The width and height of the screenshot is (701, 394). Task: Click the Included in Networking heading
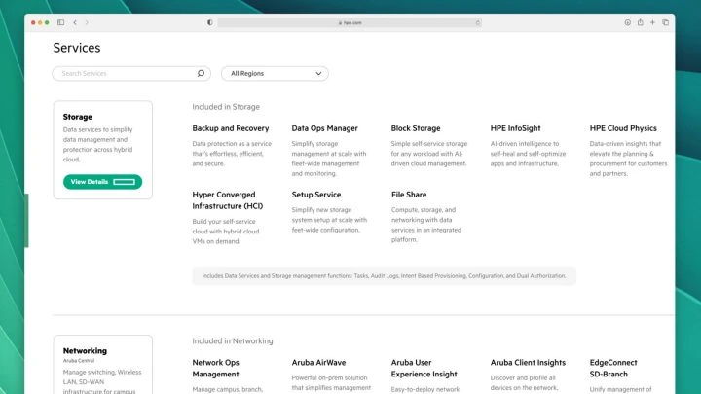click(233, 340)
